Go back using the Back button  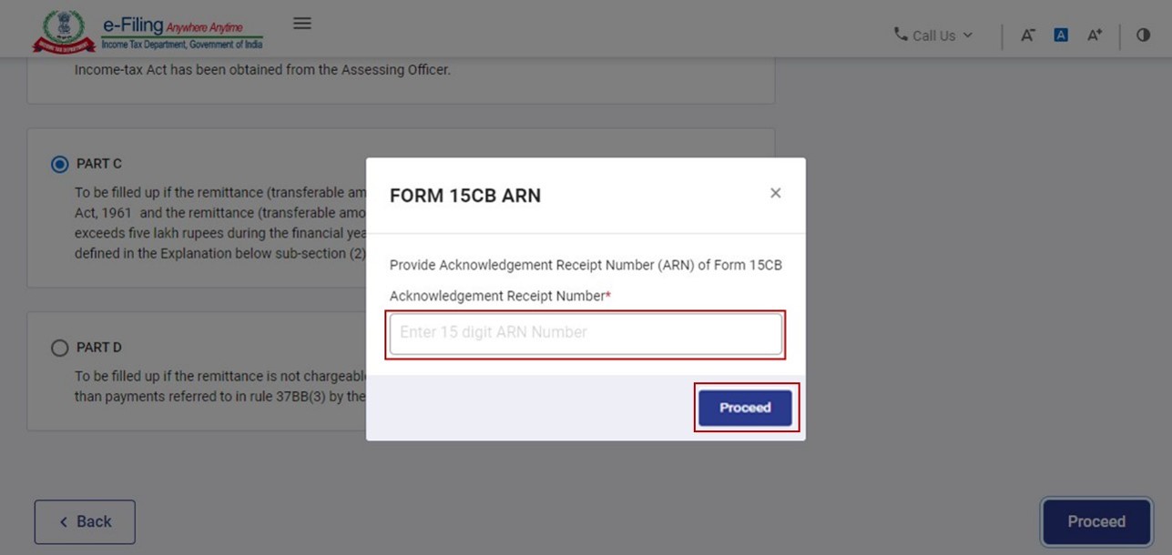coord(85,522)
